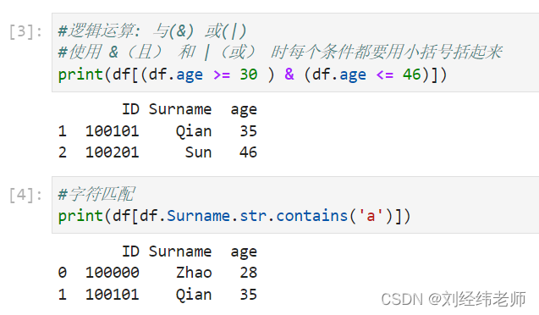The image size is (539, 315).
Task: Click Surname header in first output table
Action: 180,109
